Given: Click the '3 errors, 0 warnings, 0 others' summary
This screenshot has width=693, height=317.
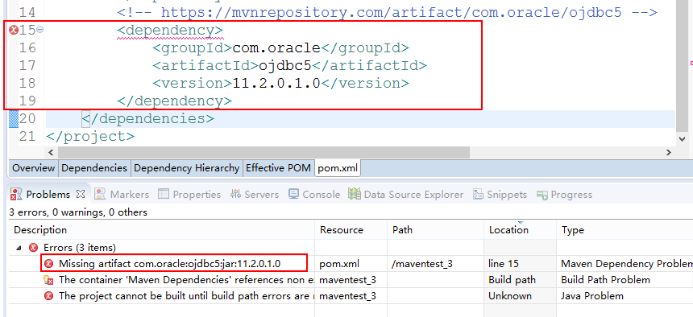Looking at the screenshot, I should point(78,212).
